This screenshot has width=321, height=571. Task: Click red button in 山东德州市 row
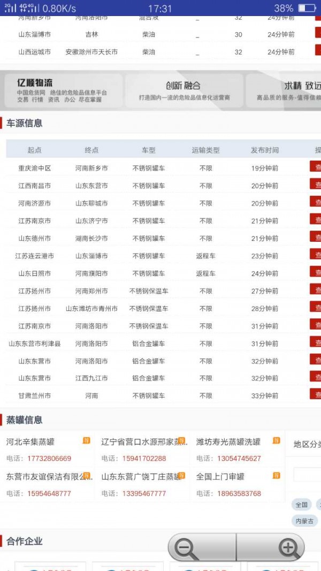coord(316,237)
